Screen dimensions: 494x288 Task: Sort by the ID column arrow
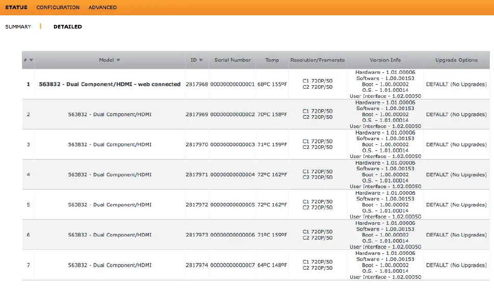(x=201, y=60)
